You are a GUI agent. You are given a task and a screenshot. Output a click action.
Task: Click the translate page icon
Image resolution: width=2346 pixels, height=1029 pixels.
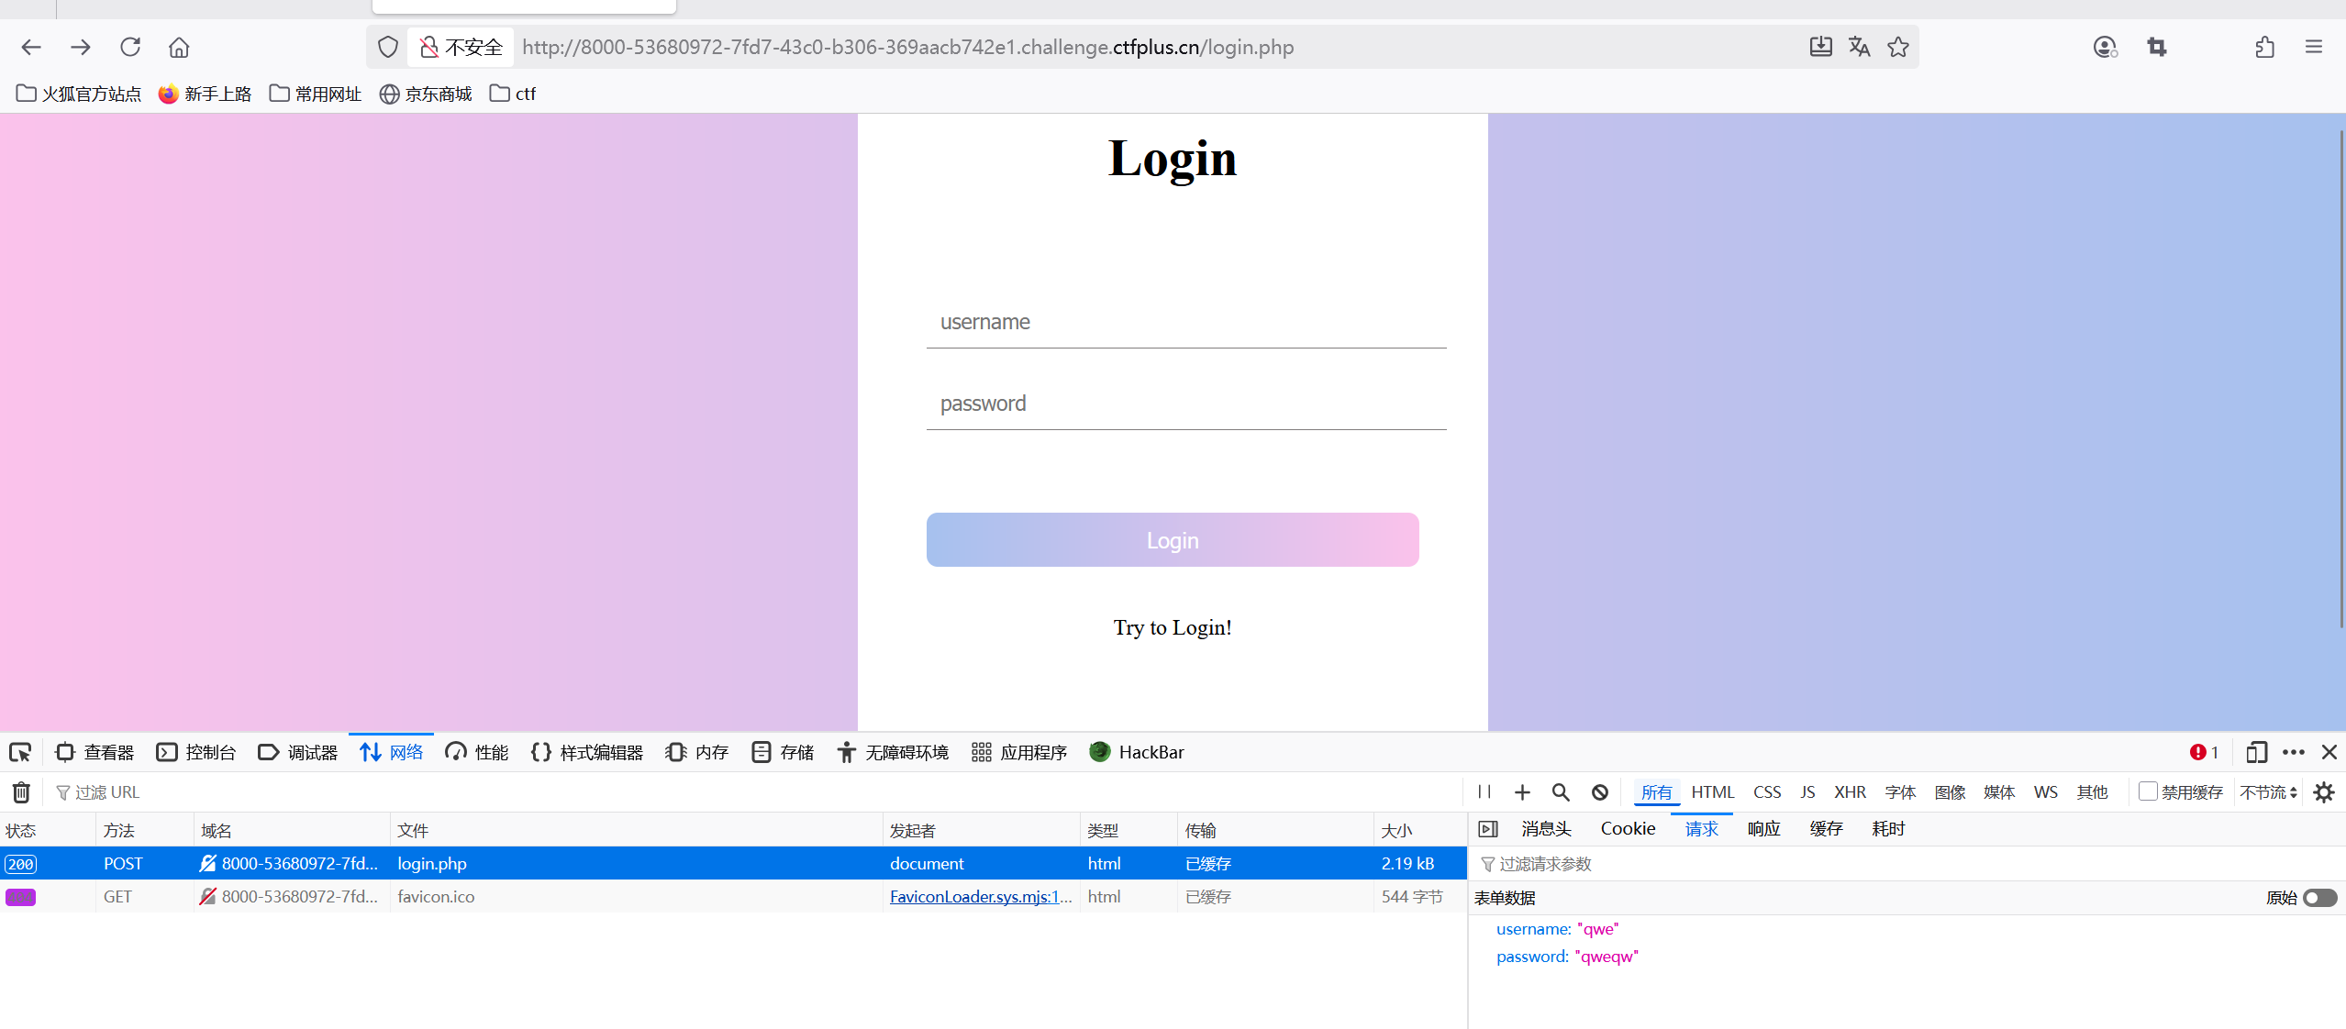pos(1859,47)
